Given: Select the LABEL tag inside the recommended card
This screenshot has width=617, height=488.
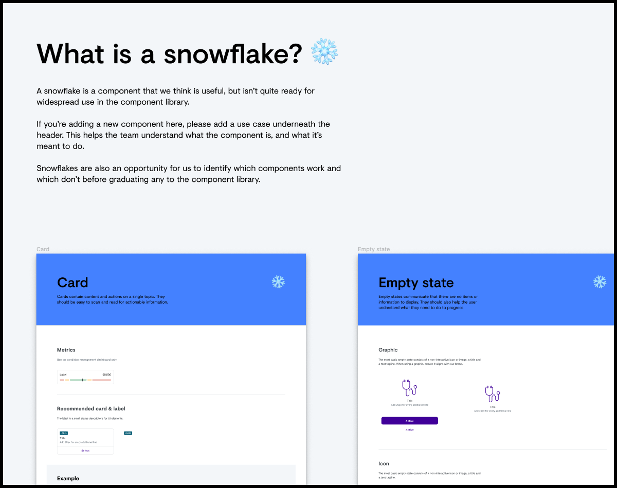Looking at the screenshot, I should click(x=64, y=433).
